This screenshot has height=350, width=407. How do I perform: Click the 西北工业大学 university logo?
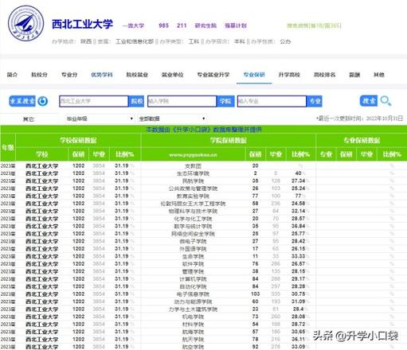25,23
